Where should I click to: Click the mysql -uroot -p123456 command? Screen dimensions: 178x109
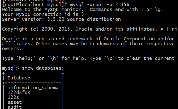100,5
